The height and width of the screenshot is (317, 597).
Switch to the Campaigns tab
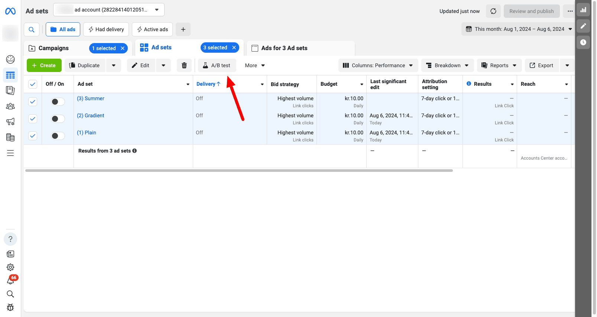coord(53,48)
